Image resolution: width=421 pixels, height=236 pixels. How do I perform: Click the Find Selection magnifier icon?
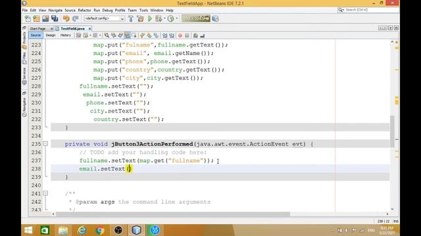pyautogui.click(x=107, y=35)
